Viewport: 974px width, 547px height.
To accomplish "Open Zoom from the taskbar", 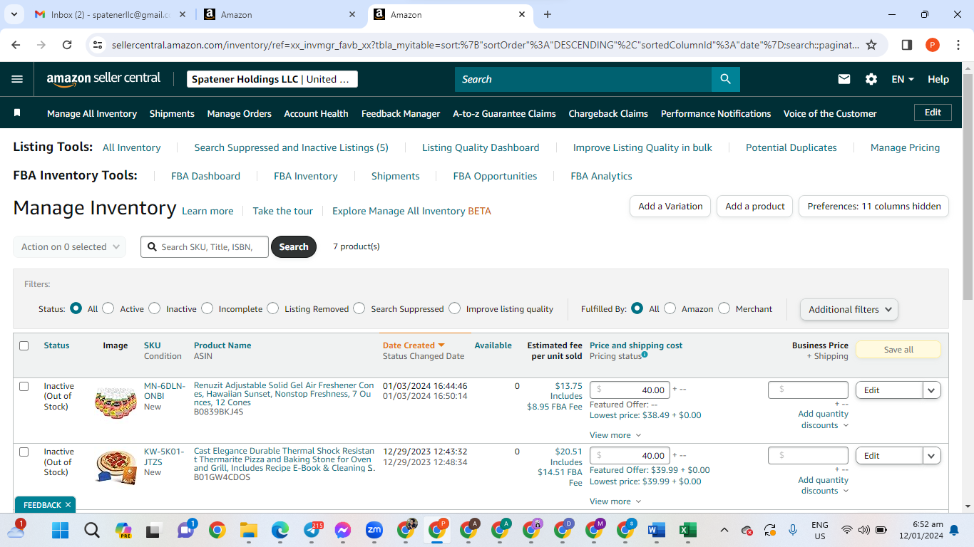I will [x=374, y=530].
